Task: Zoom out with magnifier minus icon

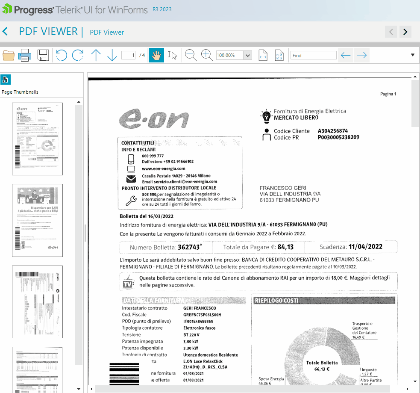Action: pos(191,55)
